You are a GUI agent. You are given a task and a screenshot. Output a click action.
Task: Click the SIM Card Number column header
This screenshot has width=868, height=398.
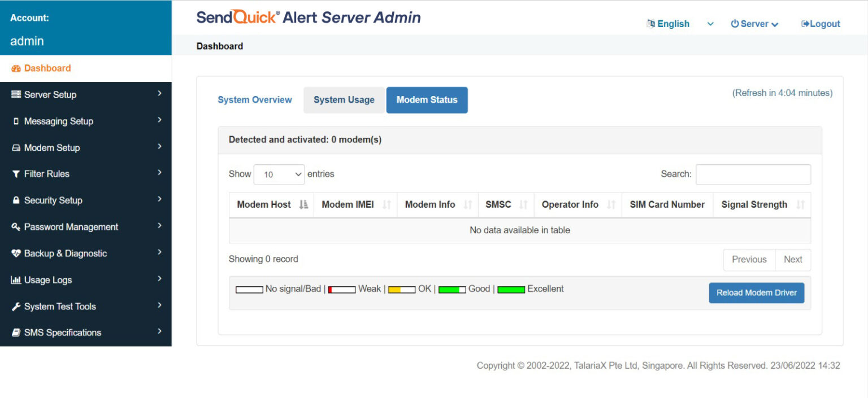pyautogui.click(x=667, y=205)
